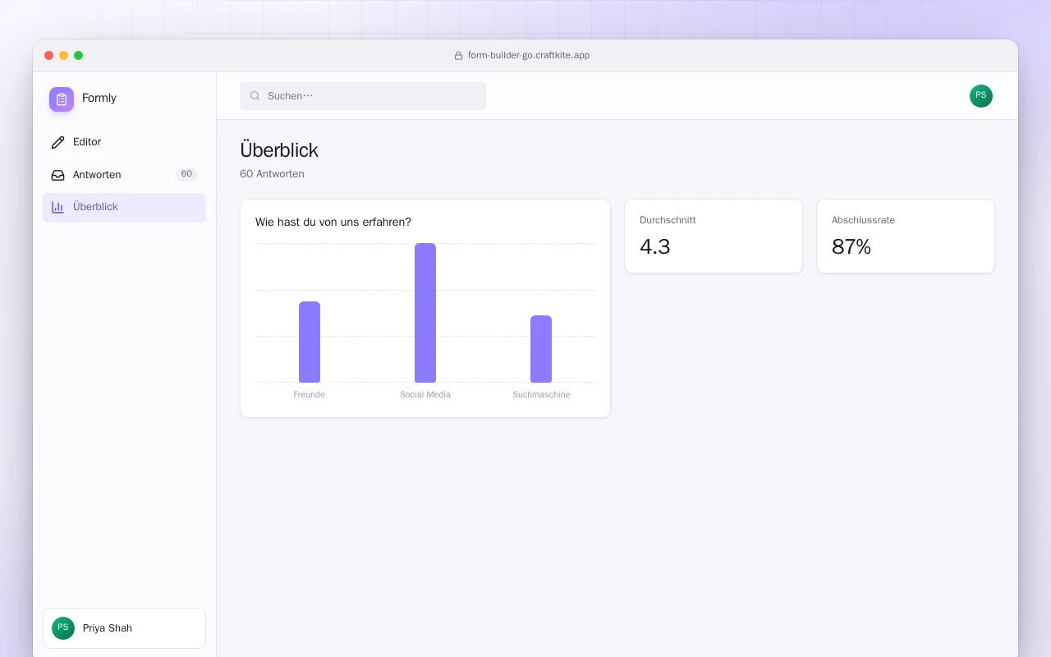Open the PS avatar in top bar
1051x657 pixels.
pyautogui.click(x=981, y=96)
